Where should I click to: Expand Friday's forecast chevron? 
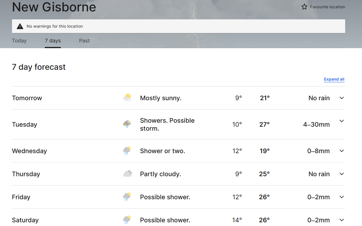pyautogui.click(x=341, y=197)
